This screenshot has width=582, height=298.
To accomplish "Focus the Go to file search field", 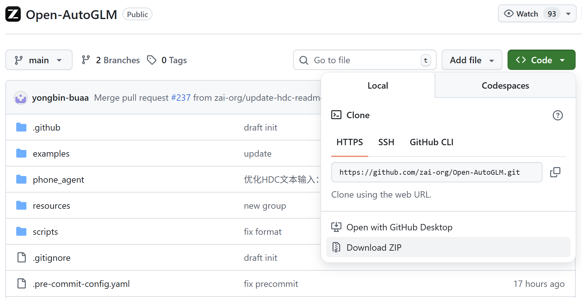I will coord(365,60).
